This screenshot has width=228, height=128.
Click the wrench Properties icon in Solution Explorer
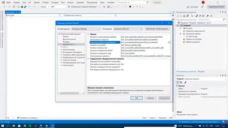tap(208, 16)
